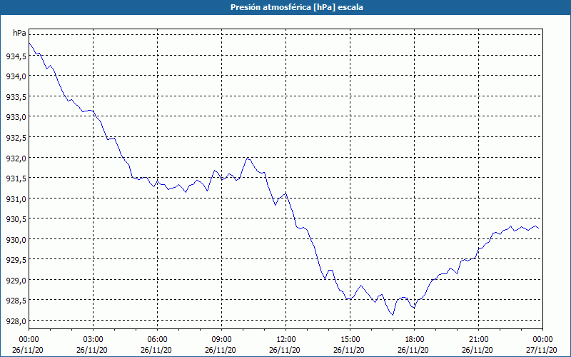
Task: Click the 03:00 time axis label
Action: click(x=93, y=339)
